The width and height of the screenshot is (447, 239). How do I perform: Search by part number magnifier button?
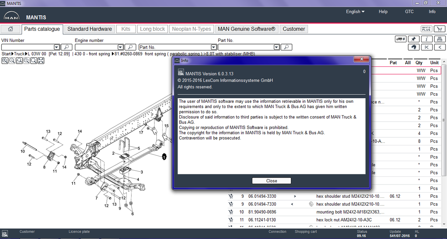[x=286, y=47]
